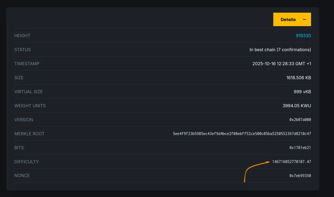The image size is (334, 197).
Task: Click the TIMESTAMP row label
Action: [x=27, y=64]
